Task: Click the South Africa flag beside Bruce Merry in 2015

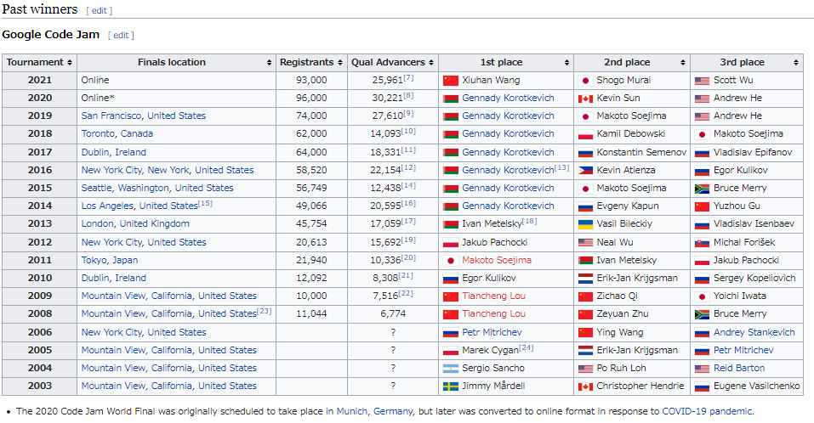Action: click(702, 189)
